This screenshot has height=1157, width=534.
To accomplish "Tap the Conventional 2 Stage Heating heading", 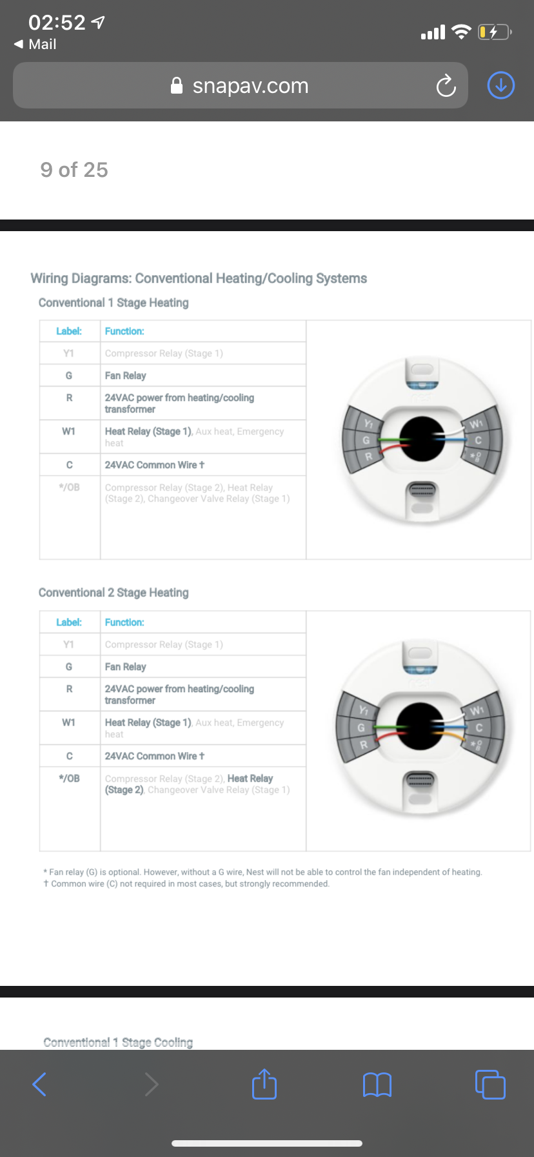I will tap(114, 592).
